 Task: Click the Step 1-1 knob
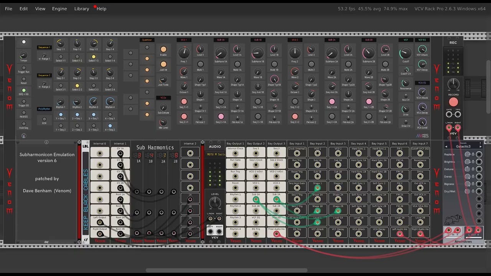click(x=61, y=43)
